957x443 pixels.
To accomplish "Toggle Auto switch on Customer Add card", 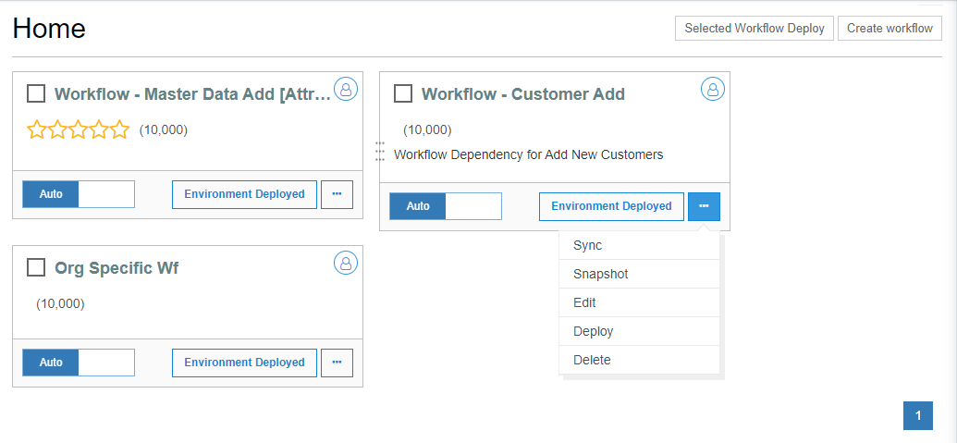I will click(445, 206).
